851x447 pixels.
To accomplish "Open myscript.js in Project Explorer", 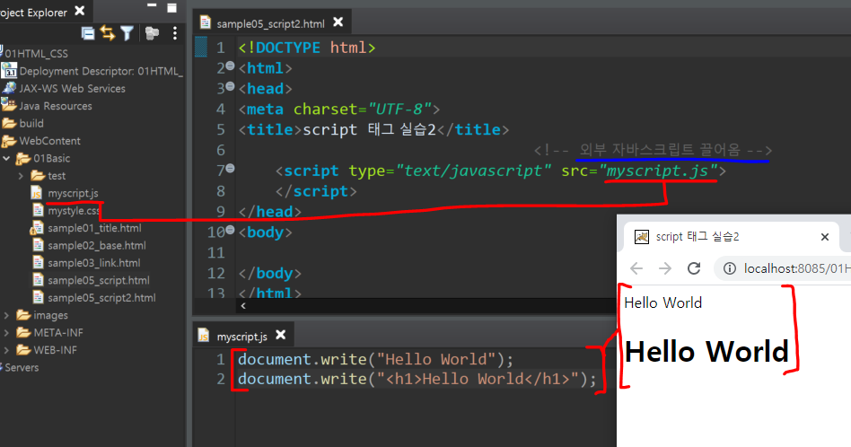I will (x=73, y=193).
